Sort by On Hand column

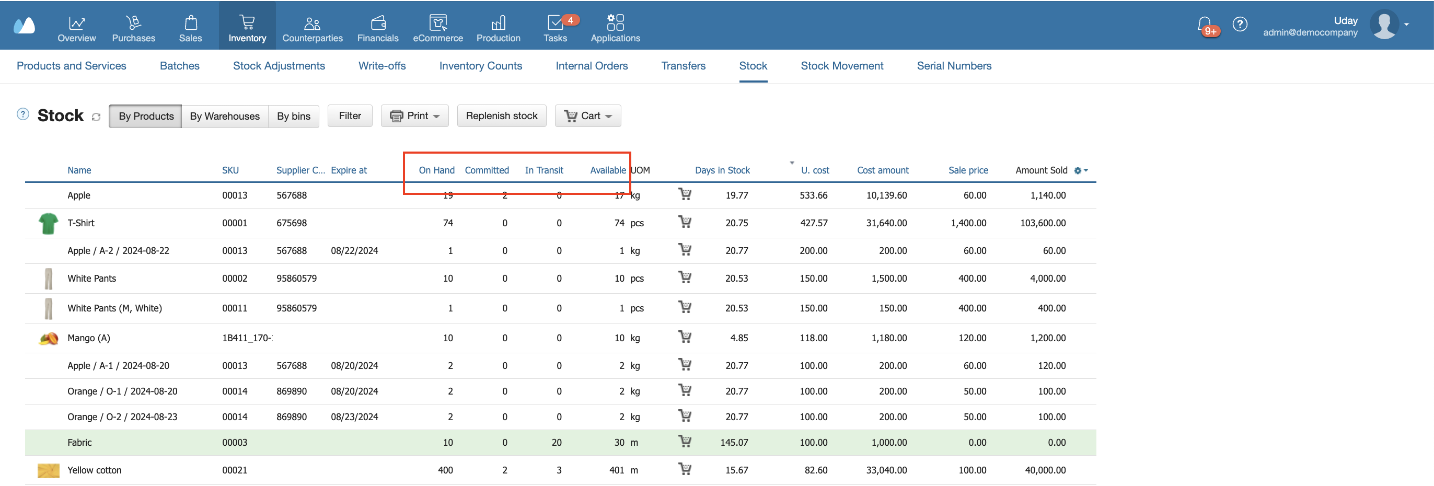coord(436,170)
